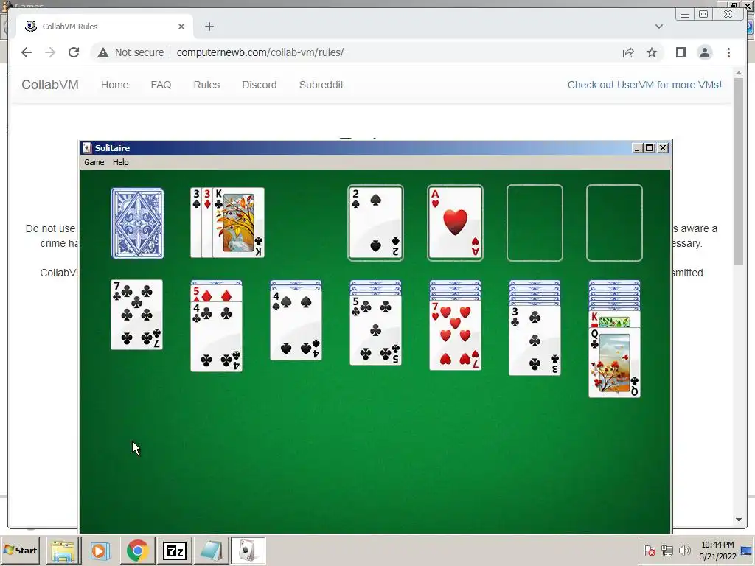
Task: Click the Solitaire title bar icon
Action: point(87,147)
